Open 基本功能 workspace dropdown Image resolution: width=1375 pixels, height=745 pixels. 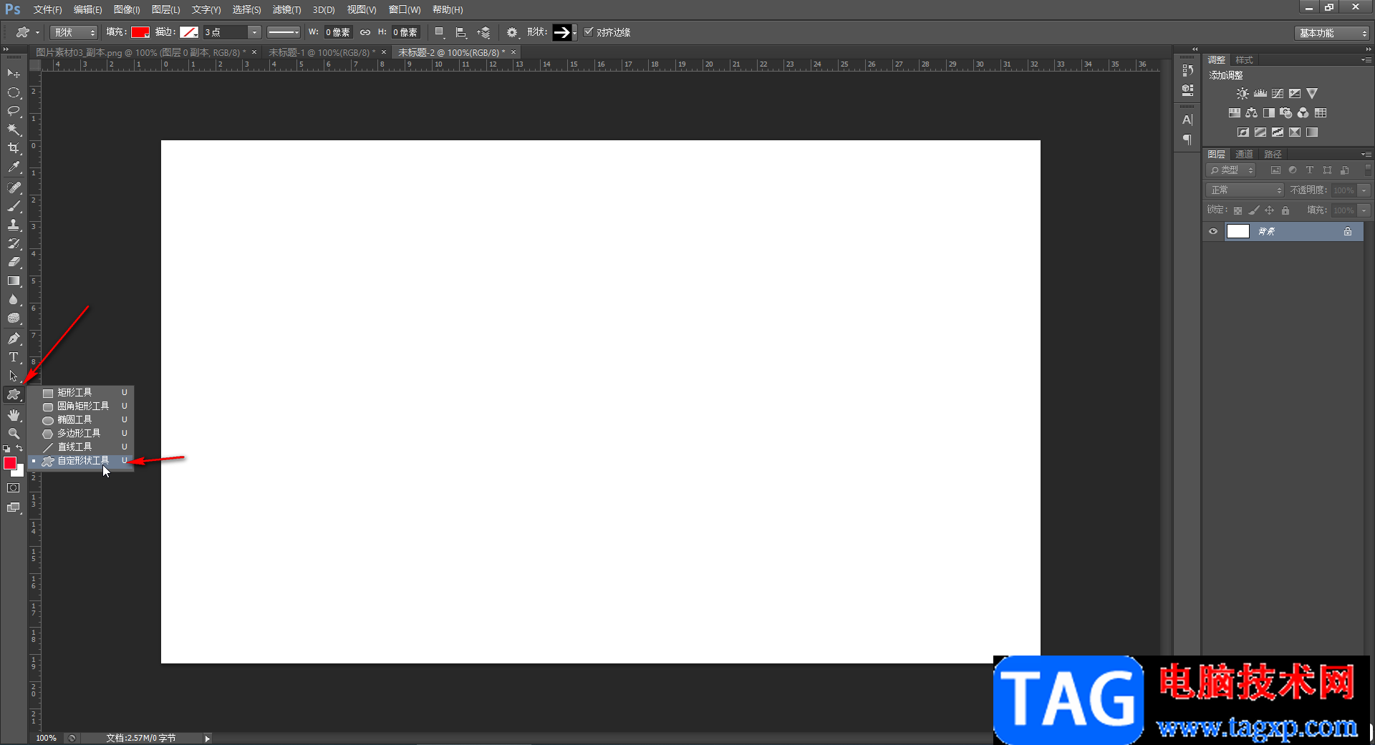point(1332,33)
